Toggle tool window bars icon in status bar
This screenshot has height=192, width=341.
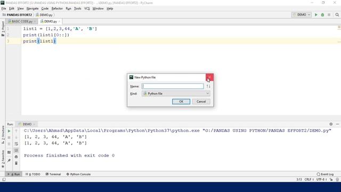(x=4, y=179)
